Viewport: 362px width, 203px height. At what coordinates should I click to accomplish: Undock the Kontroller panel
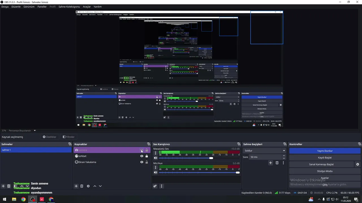click(x=359, y=144)
